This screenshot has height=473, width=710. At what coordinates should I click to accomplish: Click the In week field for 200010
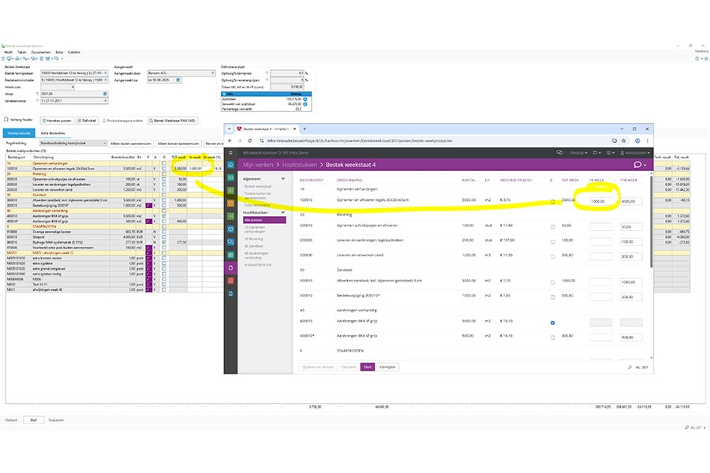coord(600,227)
